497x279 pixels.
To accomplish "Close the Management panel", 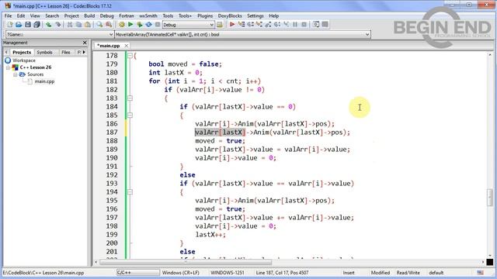I will pyautogui.click(x=85, y=43).
